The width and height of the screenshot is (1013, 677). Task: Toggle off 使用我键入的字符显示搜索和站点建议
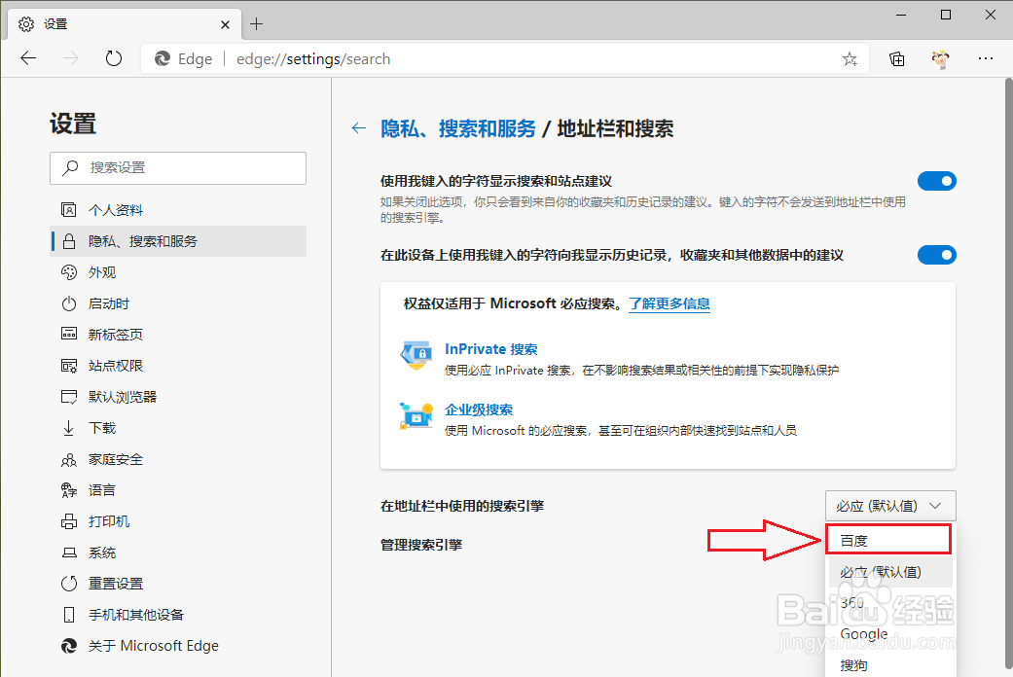click(937, 181)
